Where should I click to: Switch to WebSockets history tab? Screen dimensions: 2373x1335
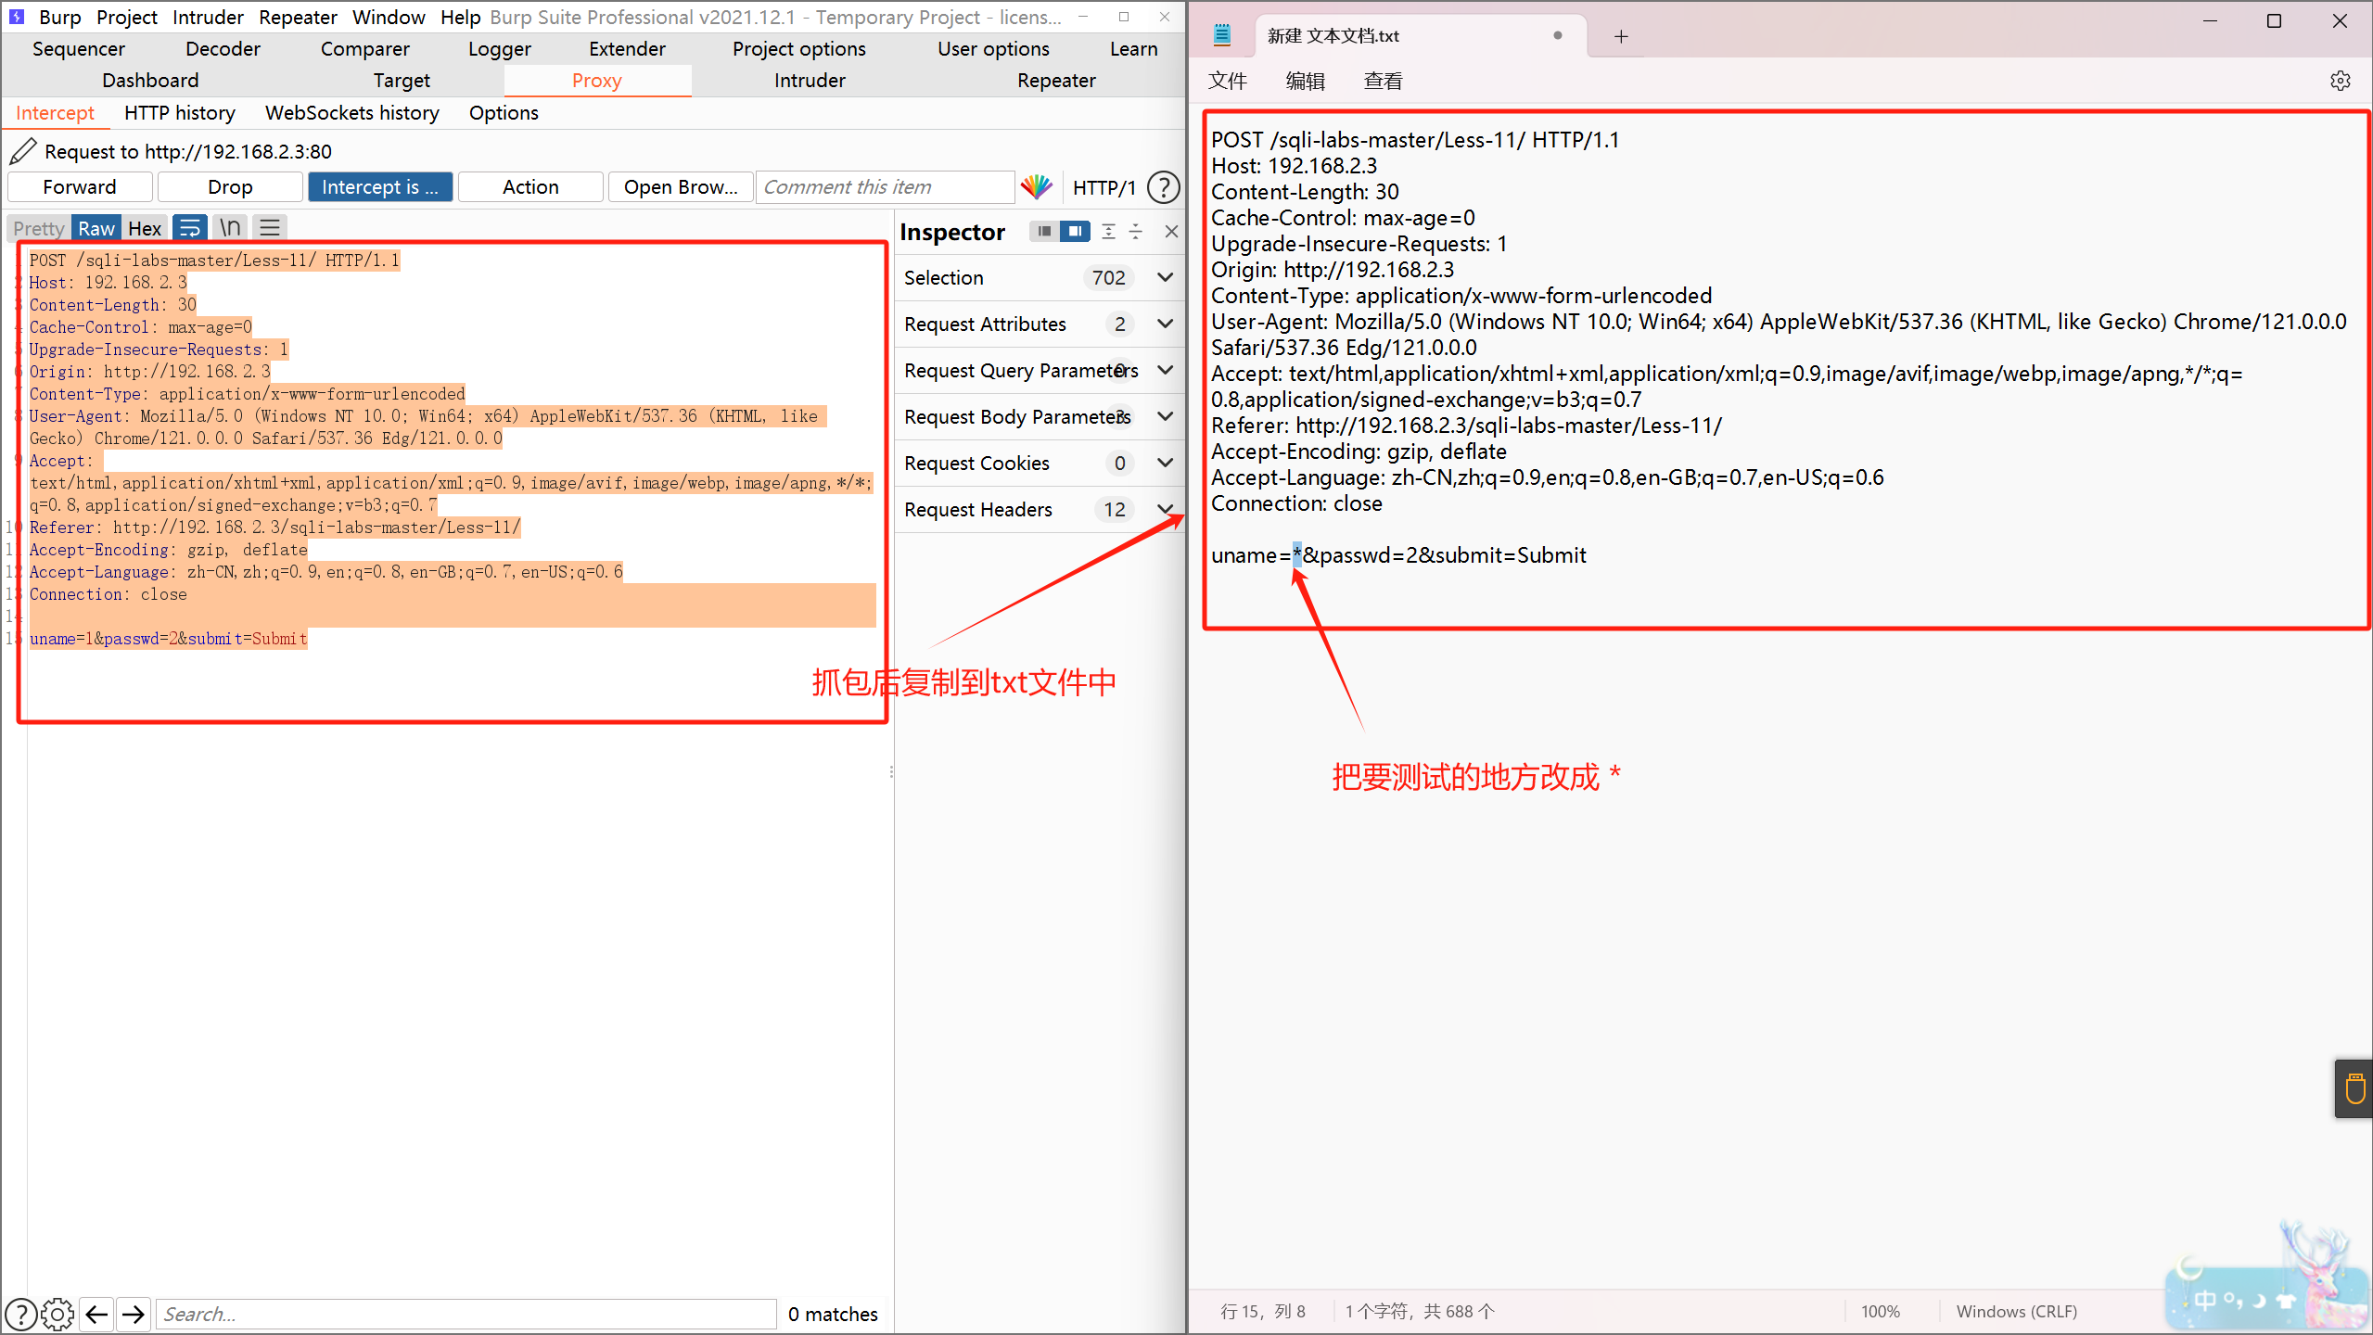click(351, 112)
